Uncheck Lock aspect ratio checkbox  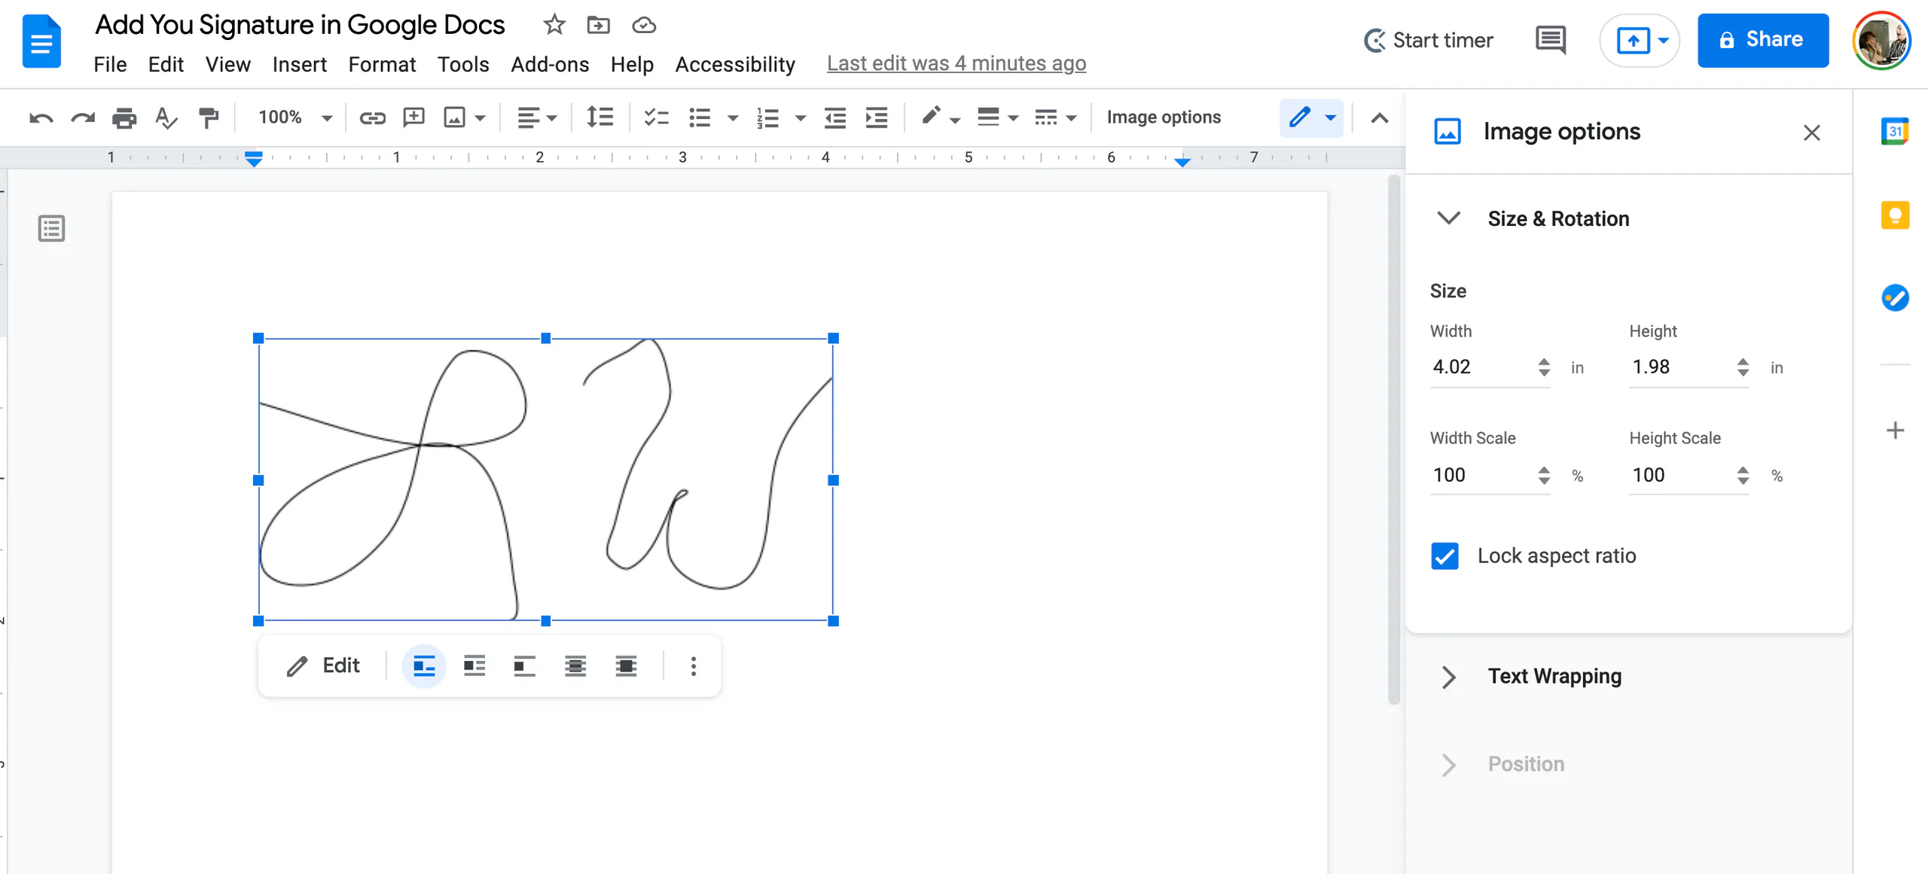point(1444,556)
